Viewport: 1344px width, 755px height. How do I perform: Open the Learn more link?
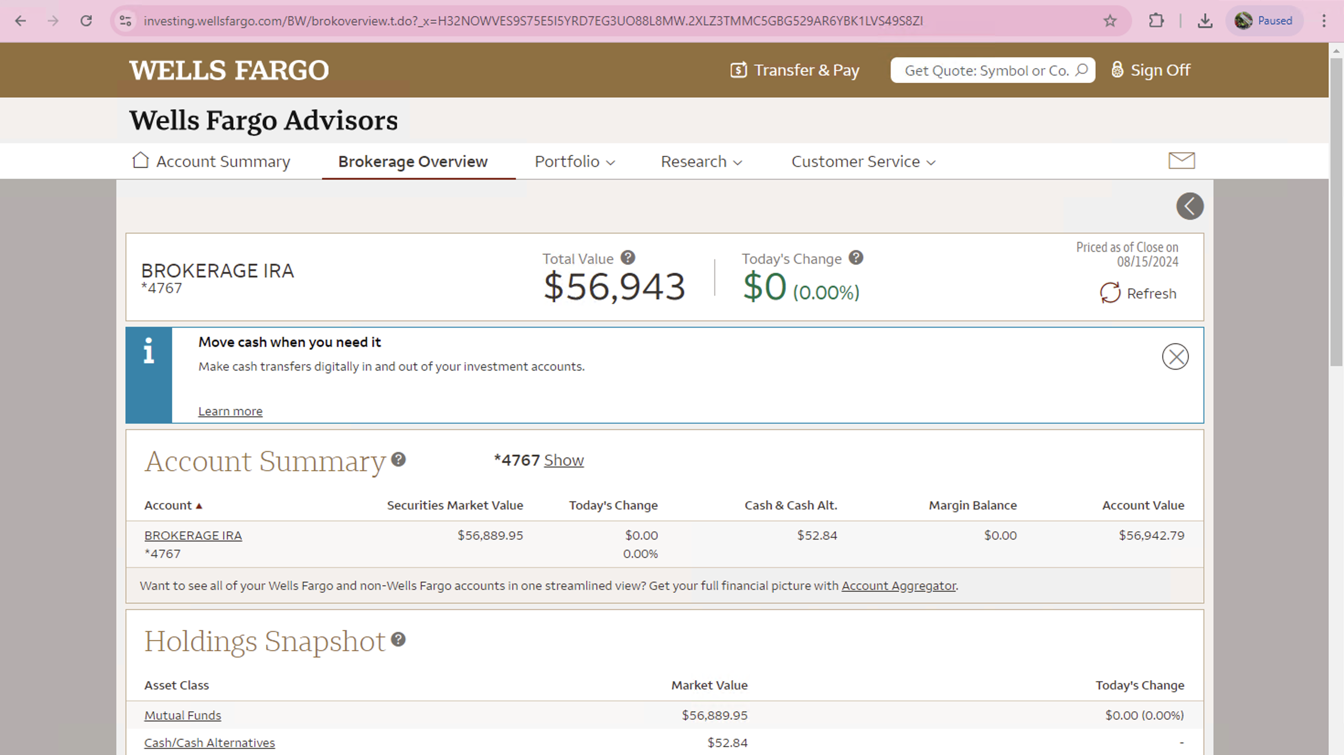click(x=230, y=411)
